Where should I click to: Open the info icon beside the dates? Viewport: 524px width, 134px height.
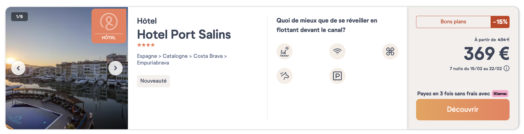506,68
